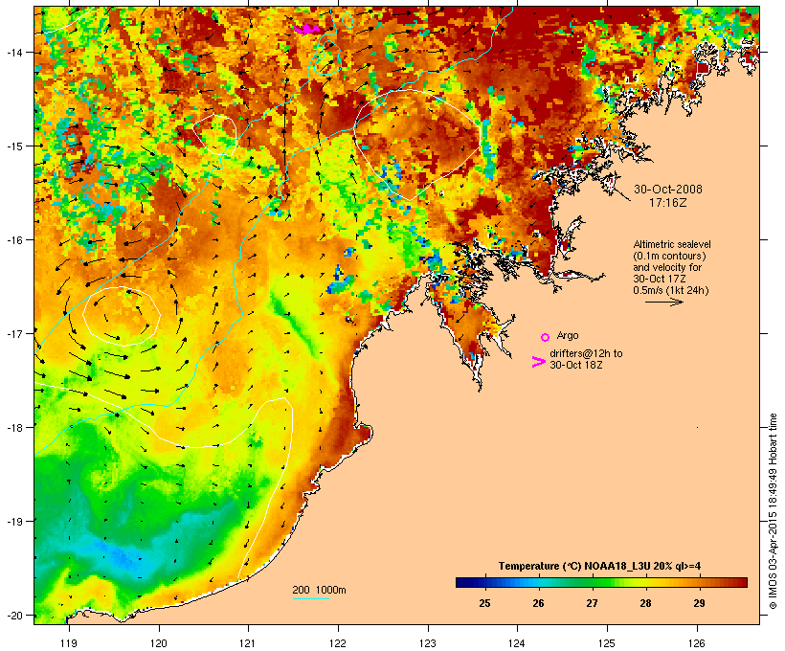Screen dimensions: 785x651
Task: Click the longitude axis label 122
Action: point(338,643)
